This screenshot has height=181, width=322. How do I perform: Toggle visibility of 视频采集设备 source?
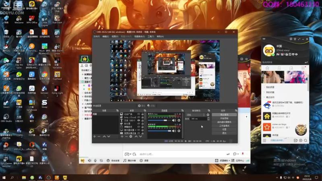[138, 133]
